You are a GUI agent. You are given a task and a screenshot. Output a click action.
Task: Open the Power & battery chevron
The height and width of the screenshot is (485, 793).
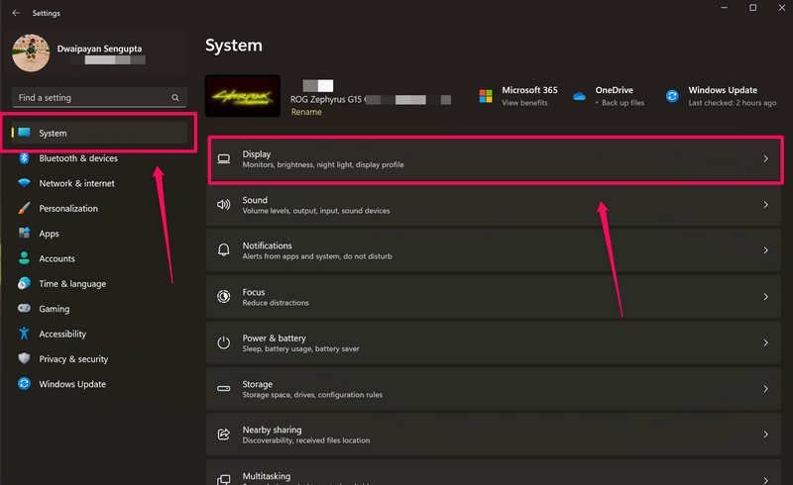765,342
